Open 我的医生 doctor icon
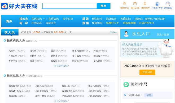The image size is (175, 103). pyautogui.click(x=145, y=4)
